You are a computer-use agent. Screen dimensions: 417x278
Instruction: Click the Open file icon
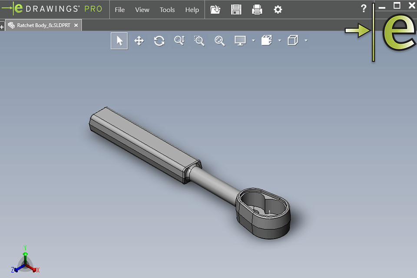[215, 10]
